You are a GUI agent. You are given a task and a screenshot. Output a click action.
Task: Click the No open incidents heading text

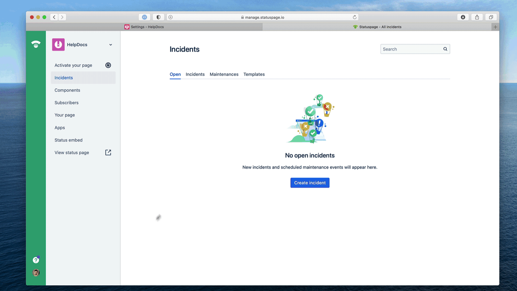coord(310,156)
